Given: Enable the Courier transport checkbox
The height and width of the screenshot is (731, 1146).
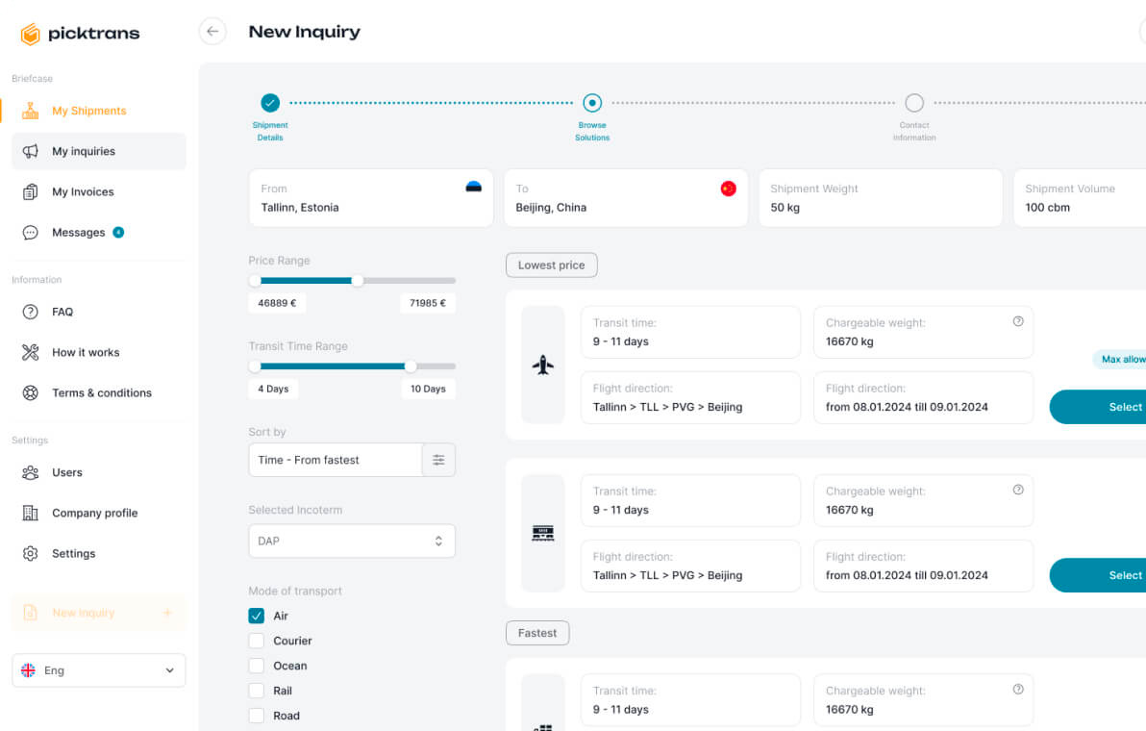Looking at the screenshot, I should [257, 641].
